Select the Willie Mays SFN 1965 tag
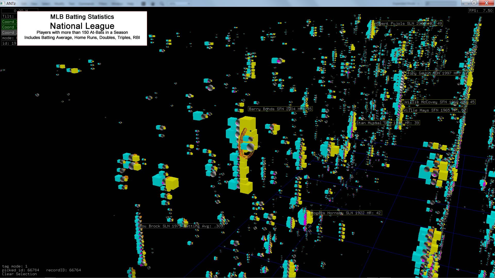This screenshot has height=278, width=495. pos(435,110)
